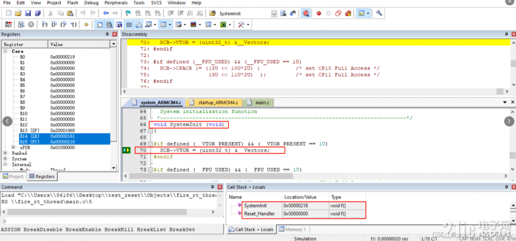Click the Start/Stop Debug Session icon
Viewport: 516px width, 241px height.
(x=306, y=13)
